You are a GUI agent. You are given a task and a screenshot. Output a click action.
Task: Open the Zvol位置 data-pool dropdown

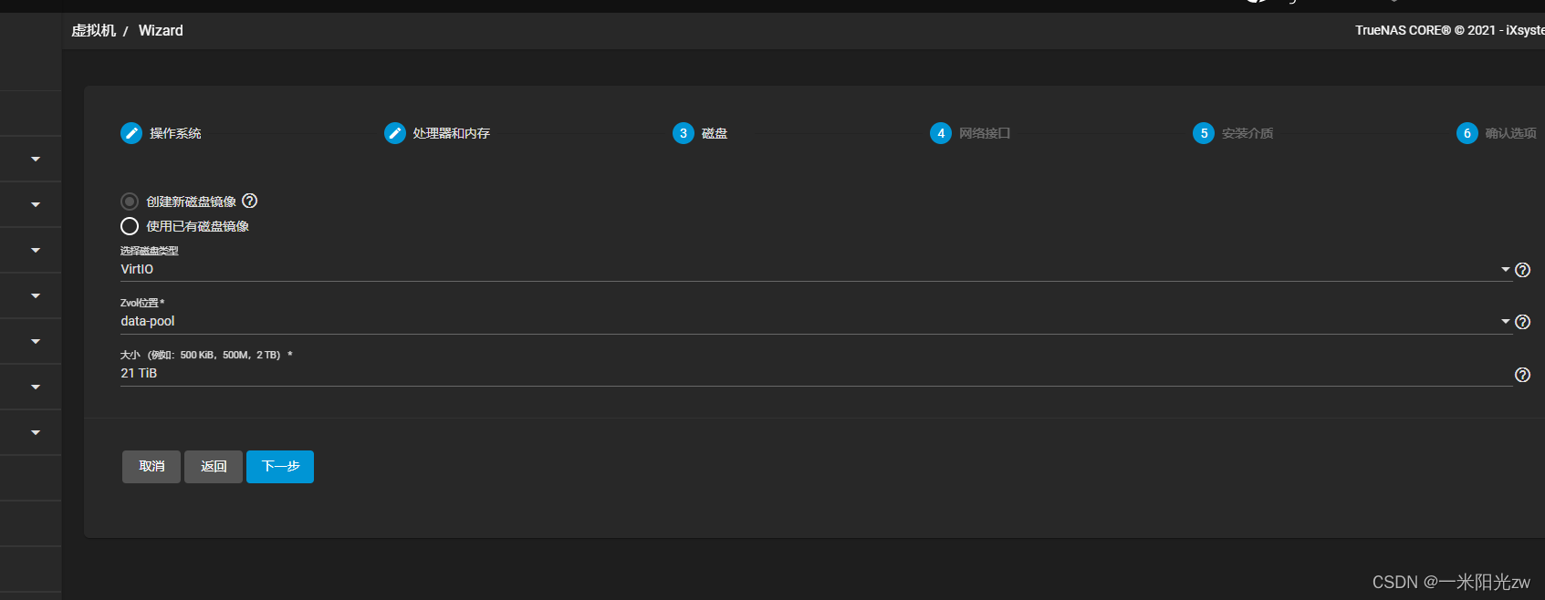816,321
